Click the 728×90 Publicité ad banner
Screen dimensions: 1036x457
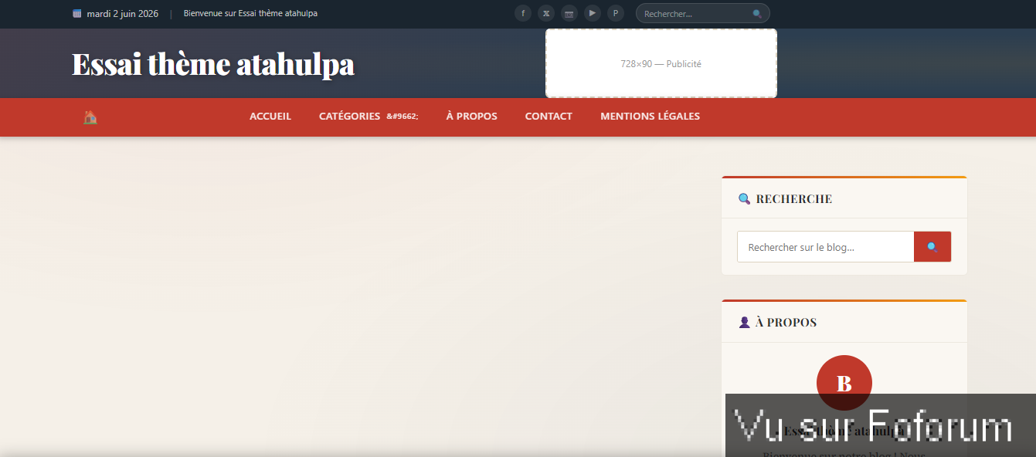pos(661,63)
